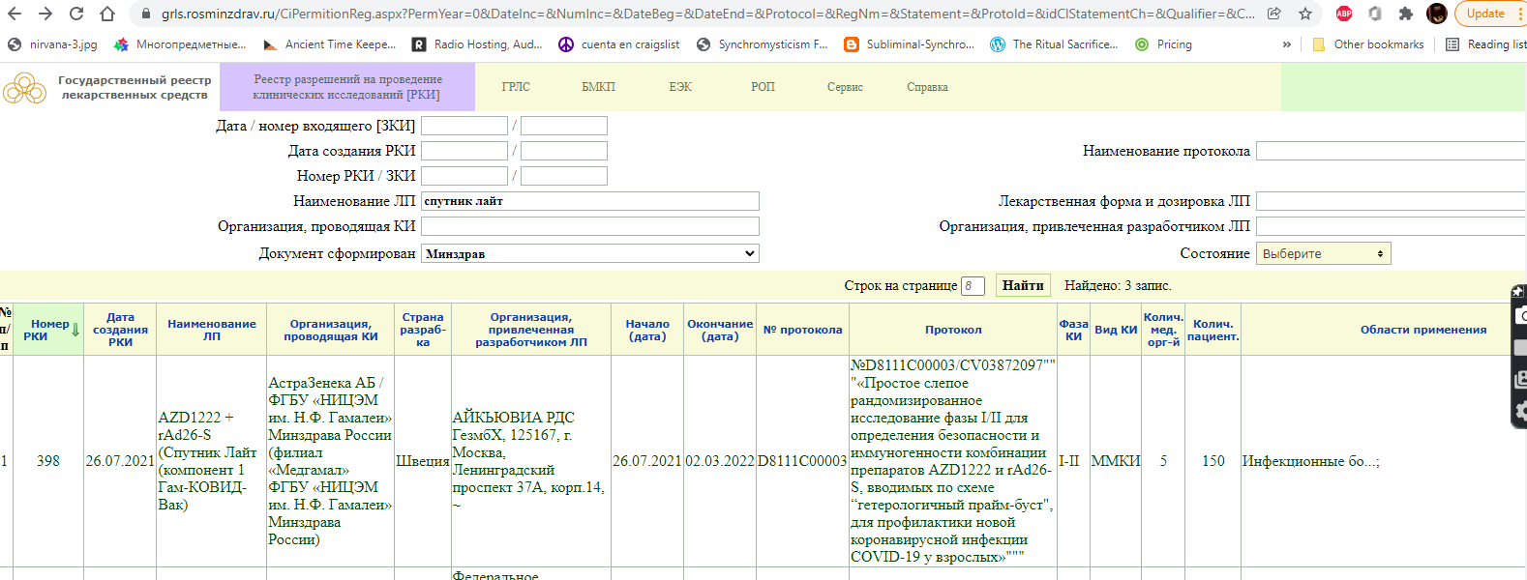This screenshot has height=580, width=1527.
Task: Click the Наименование ЛП search field
Action: 590,201
